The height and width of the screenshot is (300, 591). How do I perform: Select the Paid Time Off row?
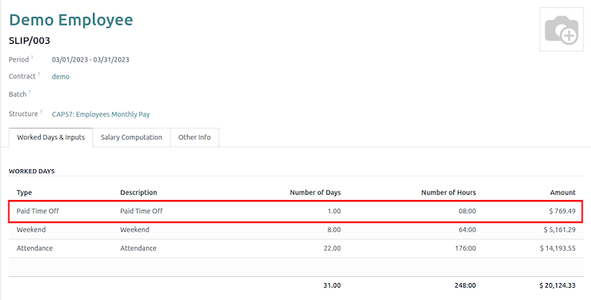pos(295,211)
